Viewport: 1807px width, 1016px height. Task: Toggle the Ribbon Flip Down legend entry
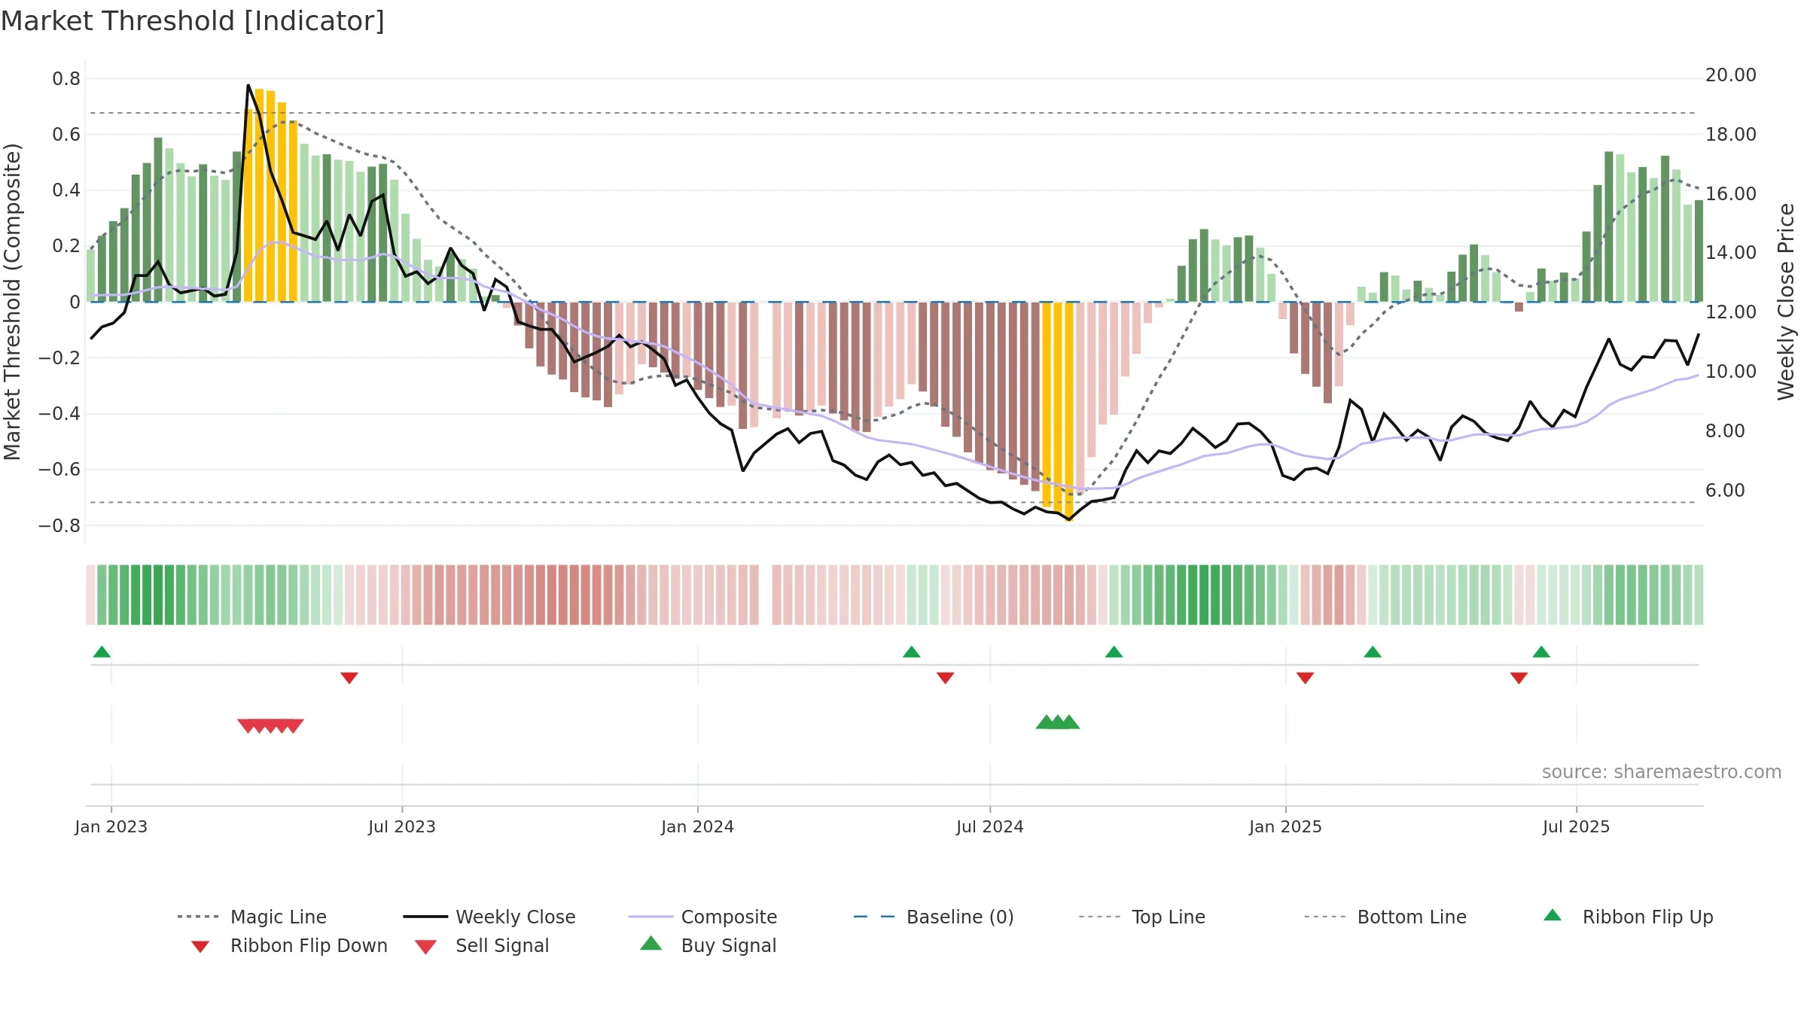288,945
